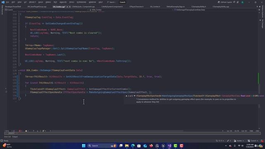Open the View menu

pyautogui.click(x=19, y=2)
